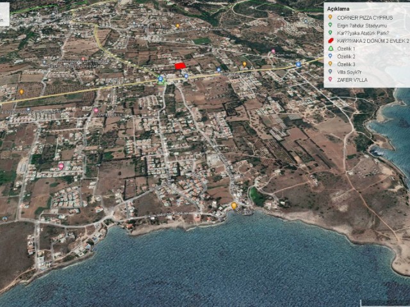This screenshot has width=410, height=307.
Task: Select KAR?IYAKA 2 DÖNÜM 2 EVLEK entry
Action: [373, 41]
